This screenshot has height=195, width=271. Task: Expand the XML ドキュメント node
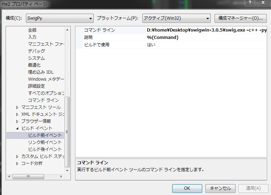[17, 114]
